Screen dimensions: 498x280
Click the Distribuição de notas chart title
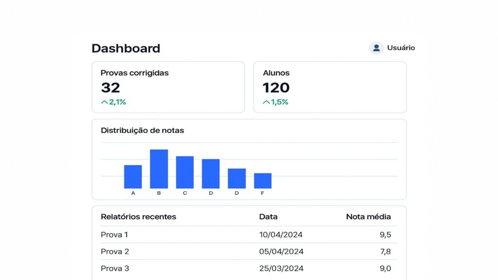(142, 130)
